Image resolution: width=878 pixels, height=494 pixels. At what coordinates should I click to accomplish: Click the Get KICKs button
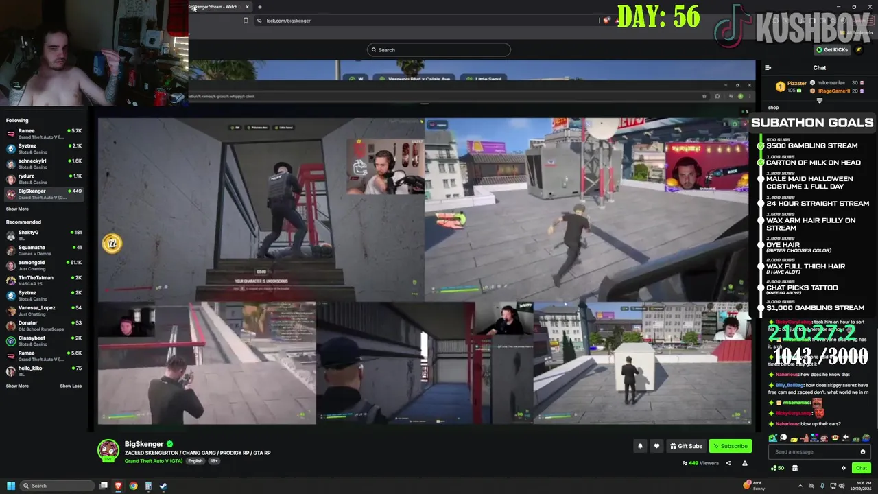tap(832, 49)
